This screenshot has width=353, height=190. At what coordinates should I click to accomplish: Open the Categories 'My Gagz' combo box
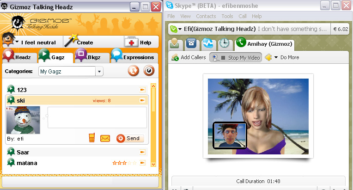coord(71,71)
